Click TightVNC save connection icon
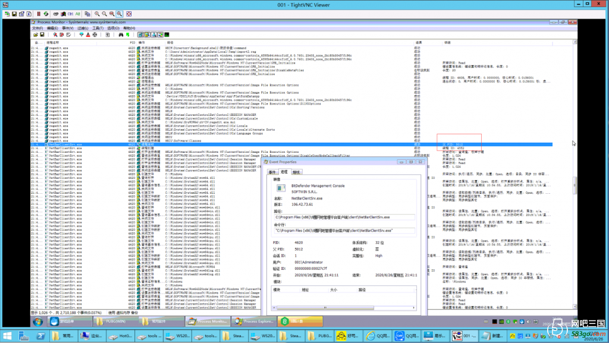609x343 pixels. pos(14,14)
